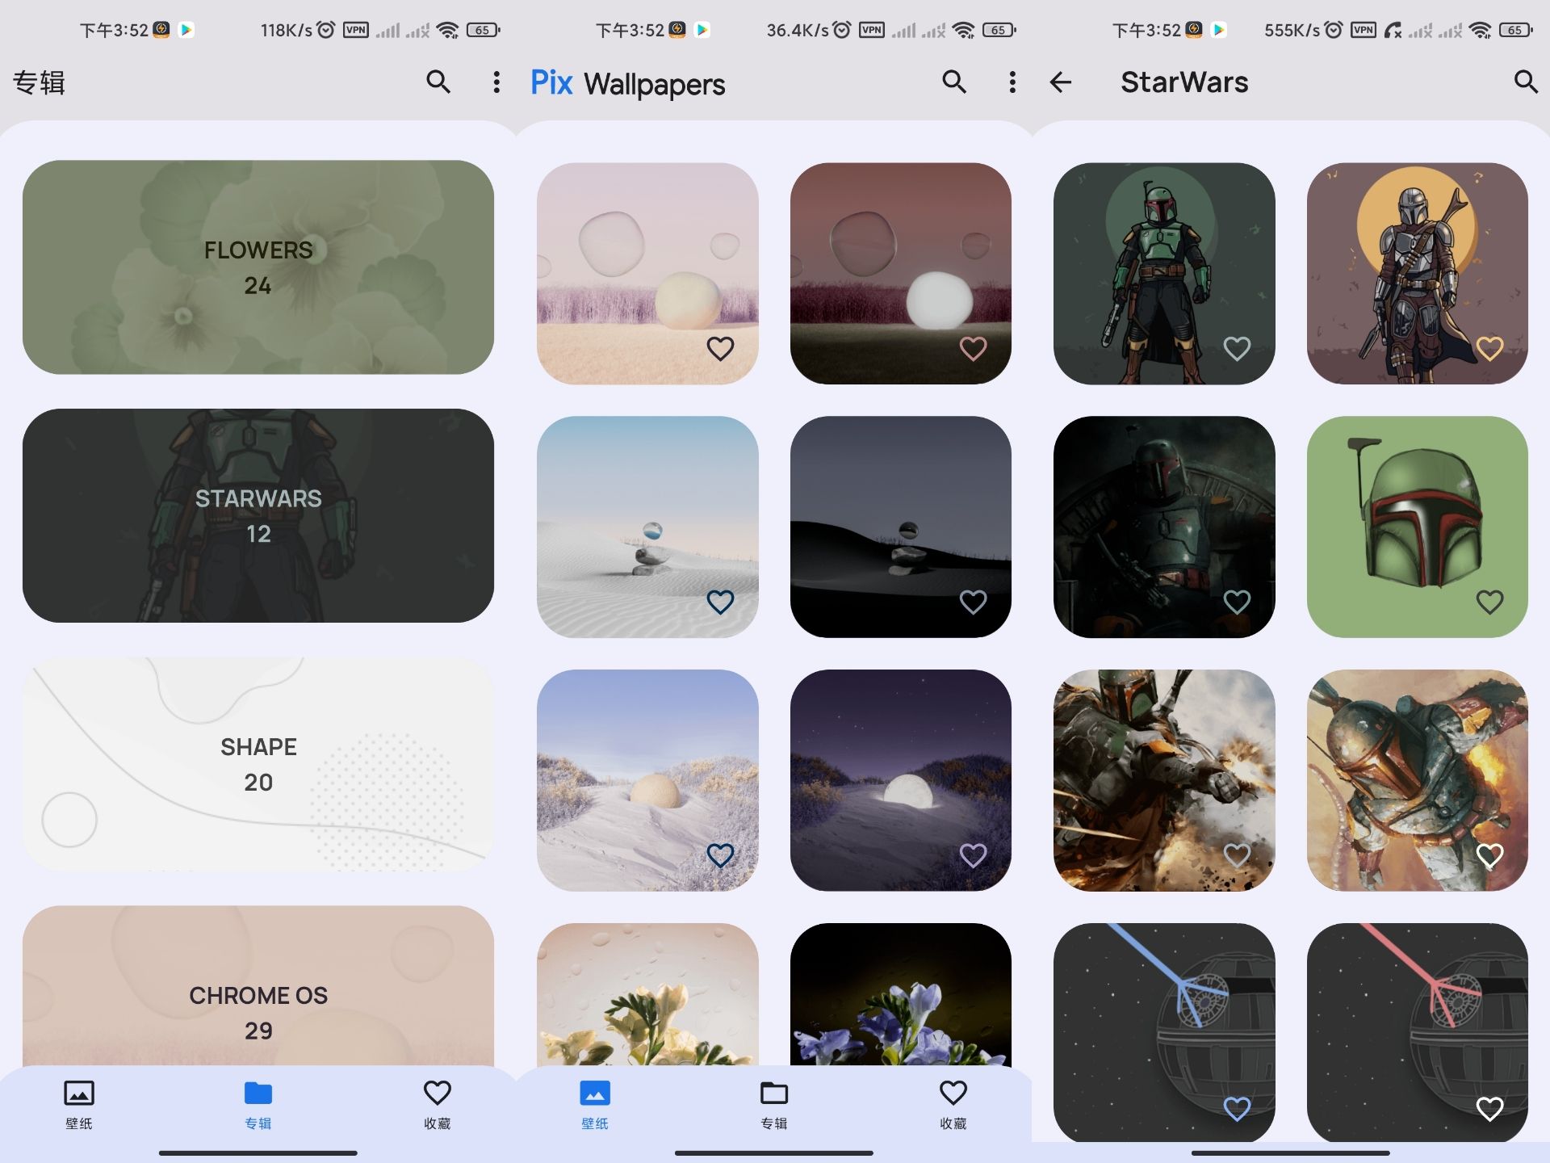
Task: Open the cream flowers wallpaper thumbnail
Action: coord(647,994)
